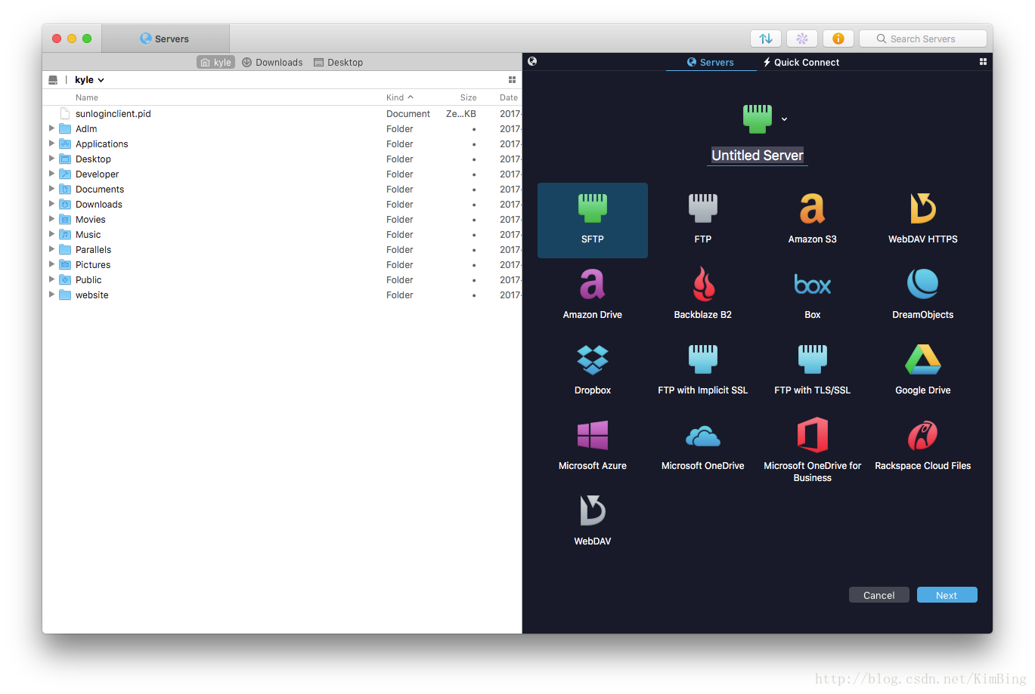The image size is (1035, 694).
Task: Go to Downloads shortcut in path bar
Action: click(x=272, y=62)
